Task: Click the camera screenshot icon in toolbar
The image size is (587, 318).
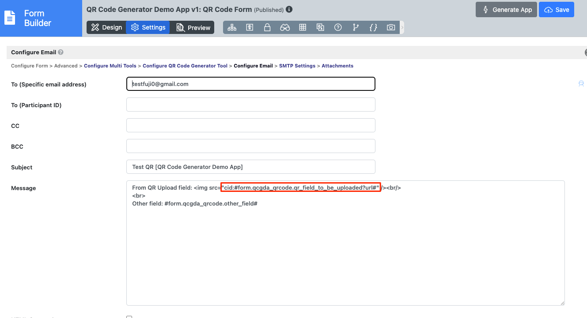Action: (x=391, y=27)
